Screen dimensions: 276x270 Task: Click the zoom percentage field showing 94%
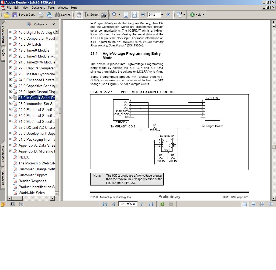point(154,15)
